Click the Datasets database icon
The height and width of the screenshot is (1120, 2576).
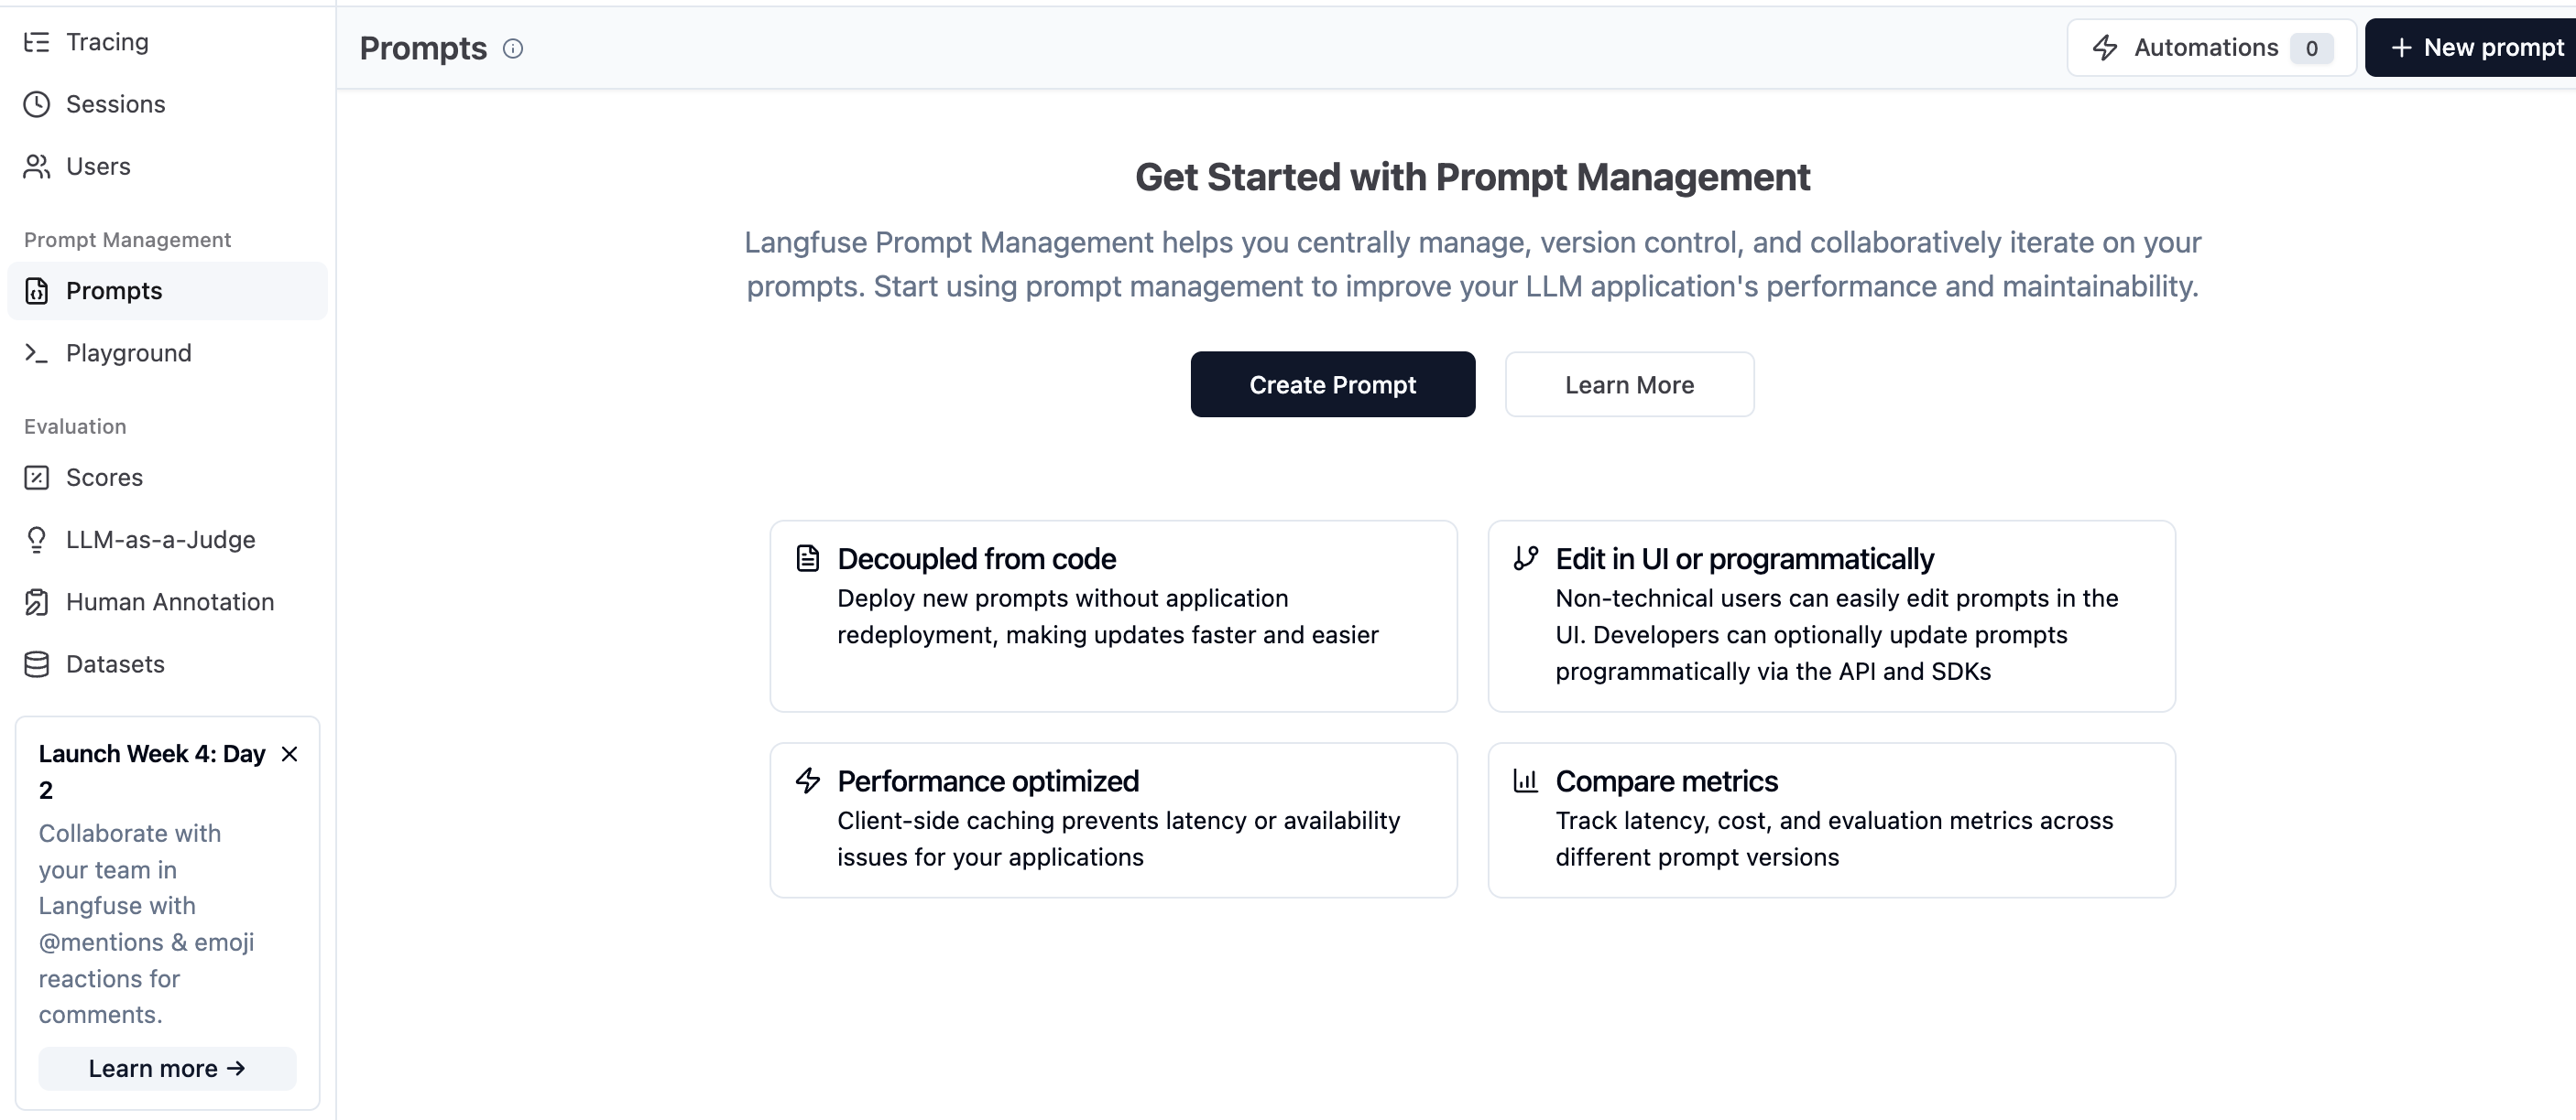37,663
